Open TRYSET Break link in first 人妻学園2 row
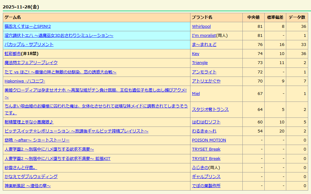Image resolution: width=311 pixels, height=194 pixels. [x=206, y=149]
